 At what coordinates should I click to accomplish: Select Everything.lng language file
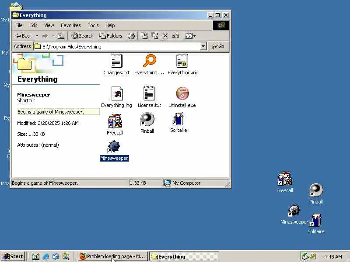(x=116, y=97)
